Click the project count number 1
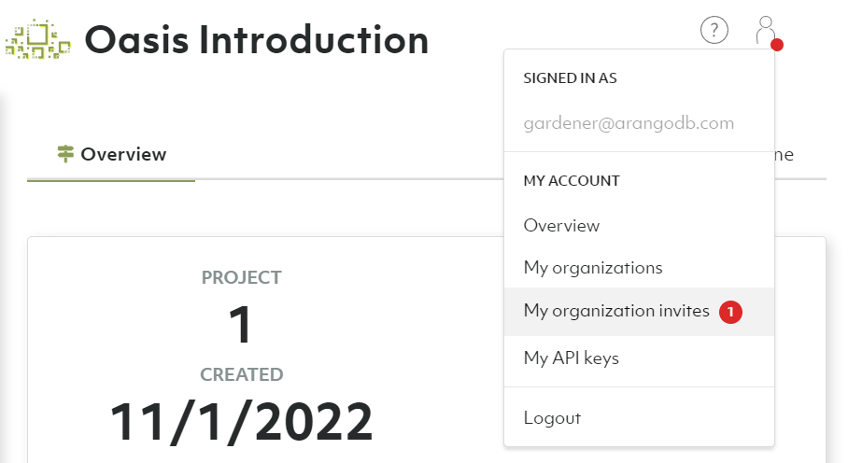The image size is (848, 463). click(x=241, y=325)
